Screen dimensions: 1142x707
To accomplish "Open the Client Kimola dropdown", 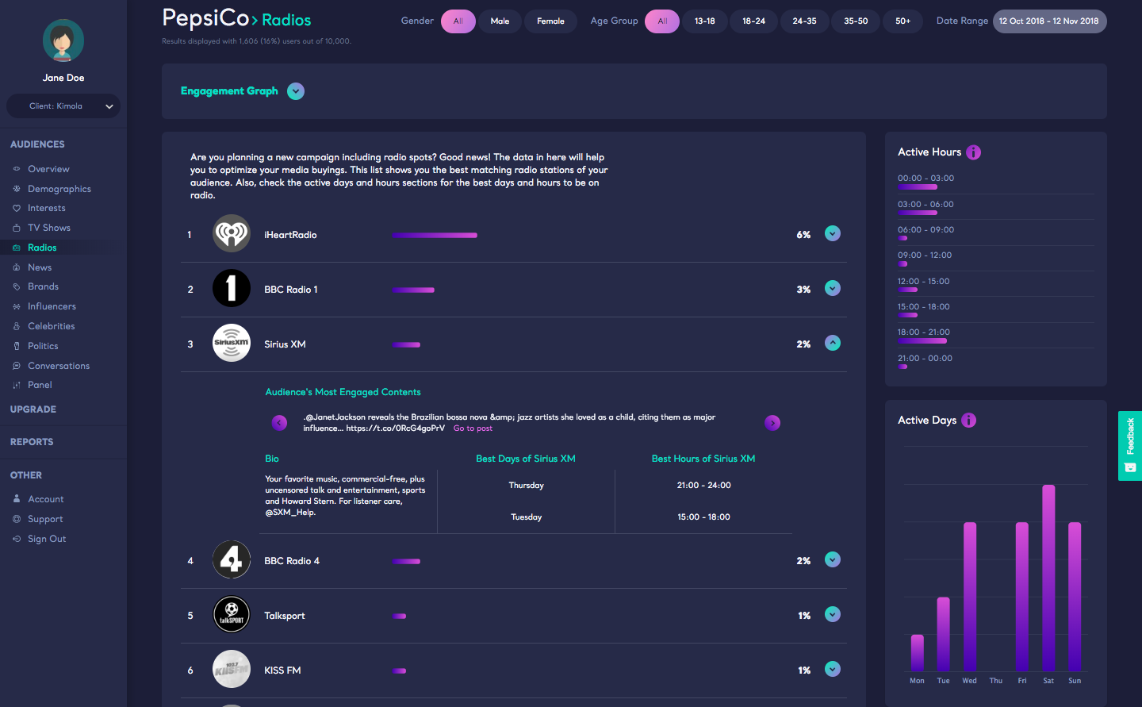I will 63,106.
